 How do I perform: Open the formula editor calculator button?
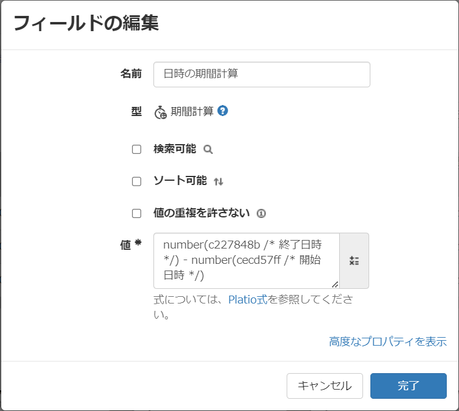(x=354, y=261)
